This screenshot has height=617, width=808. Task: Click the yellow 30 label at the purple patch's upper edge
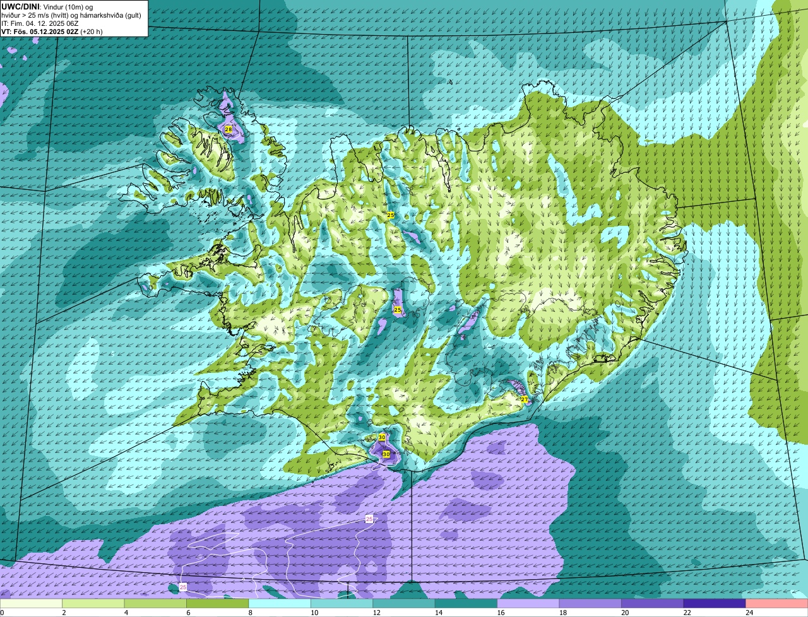(382, 437)
